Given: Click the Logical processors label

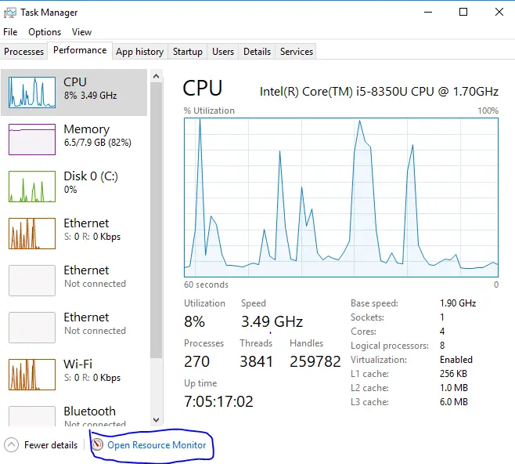Looking at the screenshot, I should pos(390,346).
